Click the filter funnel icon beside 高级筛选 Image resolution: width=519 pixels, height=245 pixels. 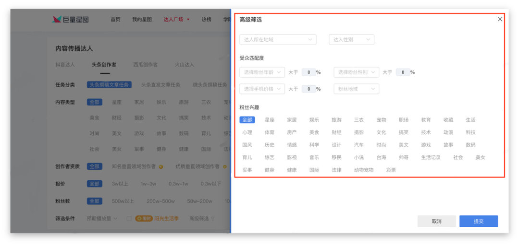point(213,219)
